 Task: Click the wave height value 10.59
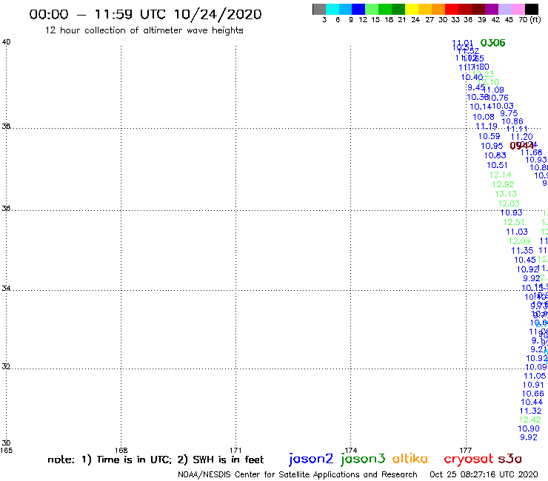pyautogui.click(x=489, y=136)
